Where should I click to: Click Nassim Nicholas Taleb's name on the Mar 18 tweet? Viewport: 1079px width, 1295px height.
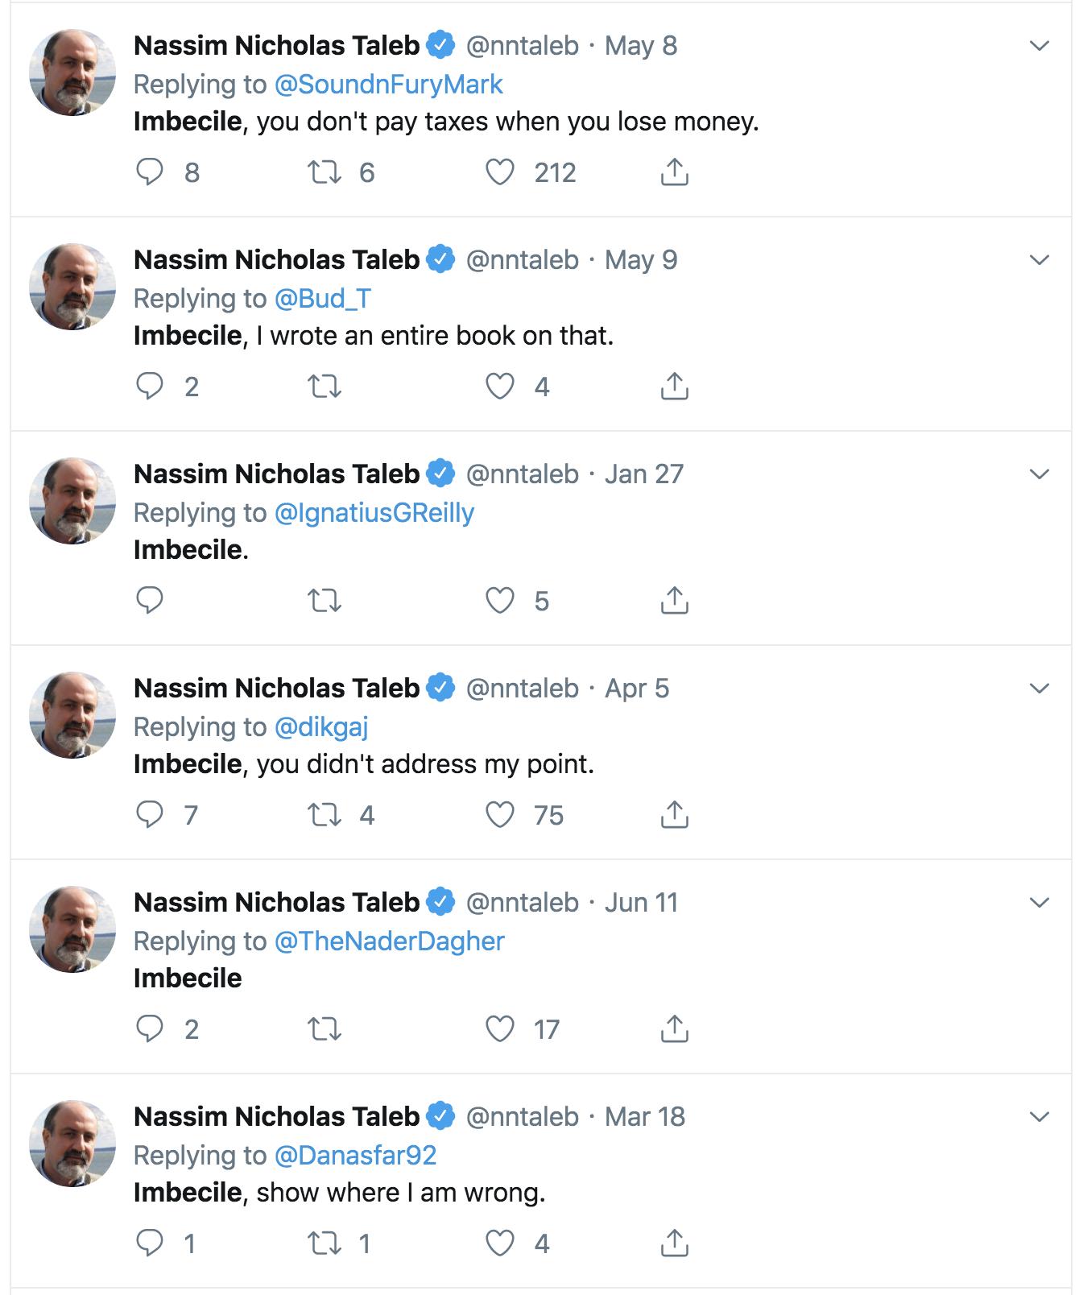coord(276,1117)
